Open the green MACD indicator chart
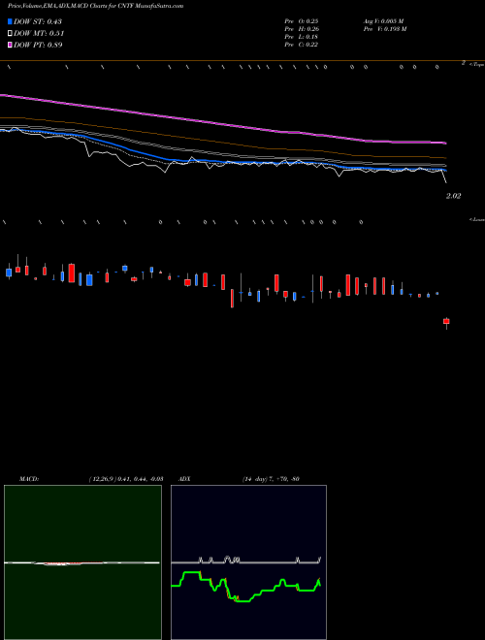Viewport: 485px width, 640px height. pyautogui.click(x=82, y=562)
